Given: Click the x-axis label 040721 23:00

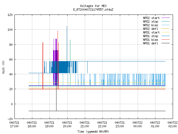Looking at the screenshot, I should pos(120,125).
